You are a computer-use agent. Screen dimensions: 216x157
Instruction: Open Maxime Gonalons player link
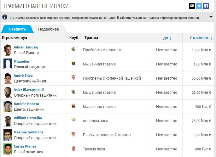[29, 132]
